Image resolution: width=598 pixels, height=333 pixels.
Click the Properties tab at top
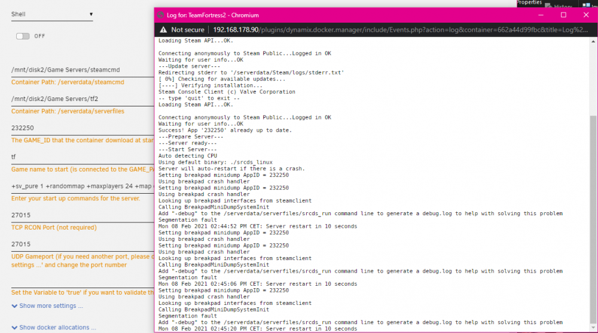529,2
